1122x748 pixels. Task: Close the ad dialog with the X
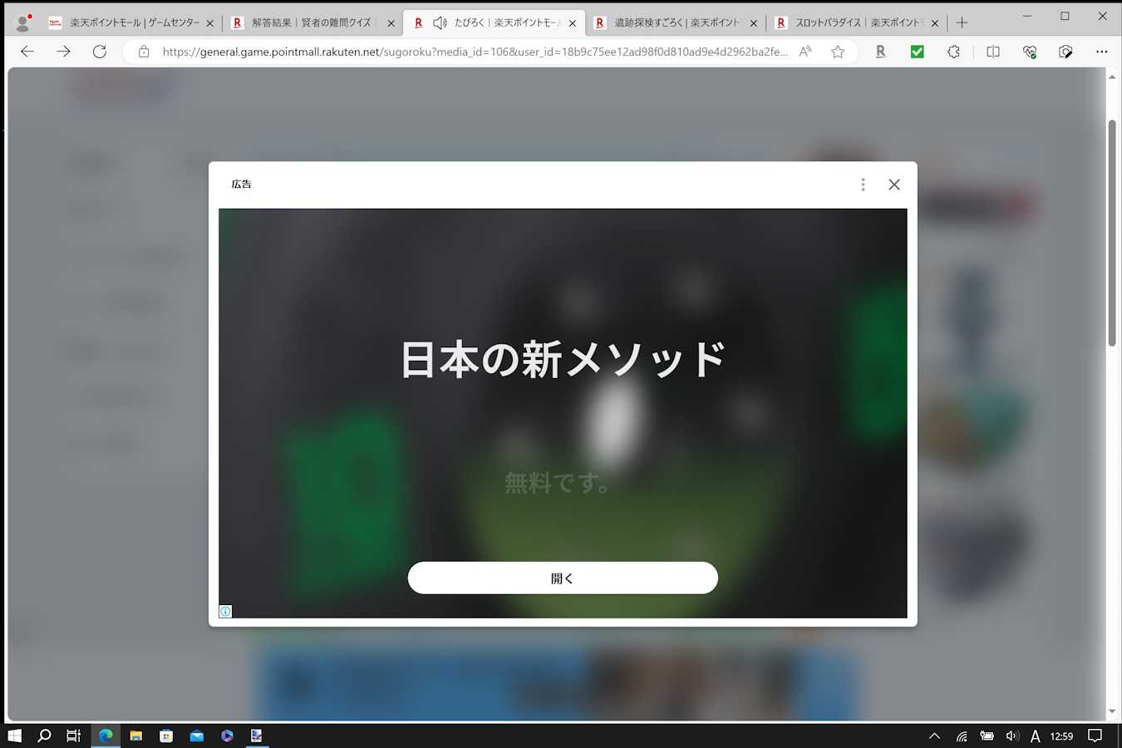tap(894, 185)
